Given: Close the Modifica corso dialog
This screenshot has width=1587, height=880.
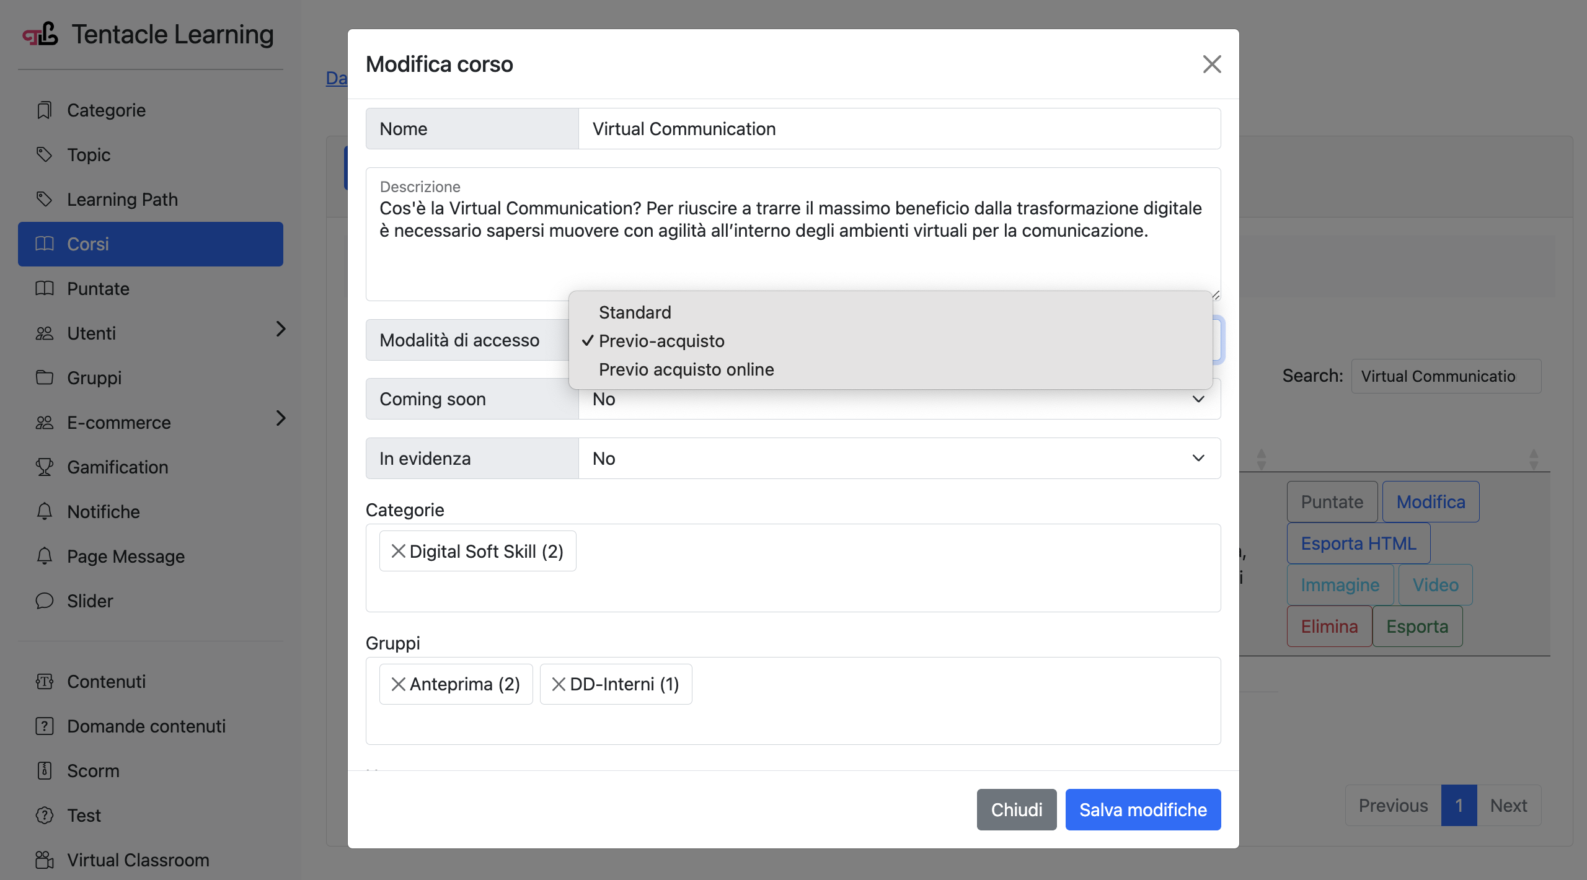Looking at the screenshot, I should (x=1211, y=64).
